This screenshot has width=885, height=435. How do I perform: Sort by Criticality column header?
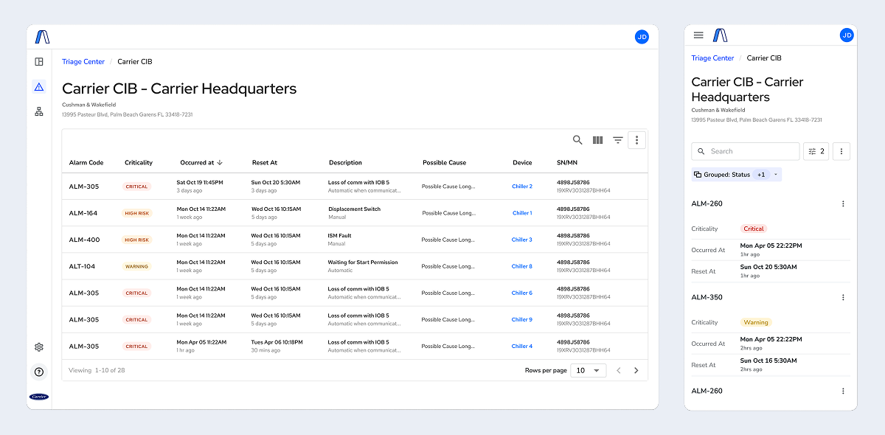click(139, 162)
